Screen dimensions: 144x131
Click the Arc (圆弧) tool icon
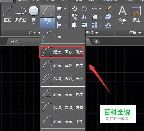pos(47,11)
